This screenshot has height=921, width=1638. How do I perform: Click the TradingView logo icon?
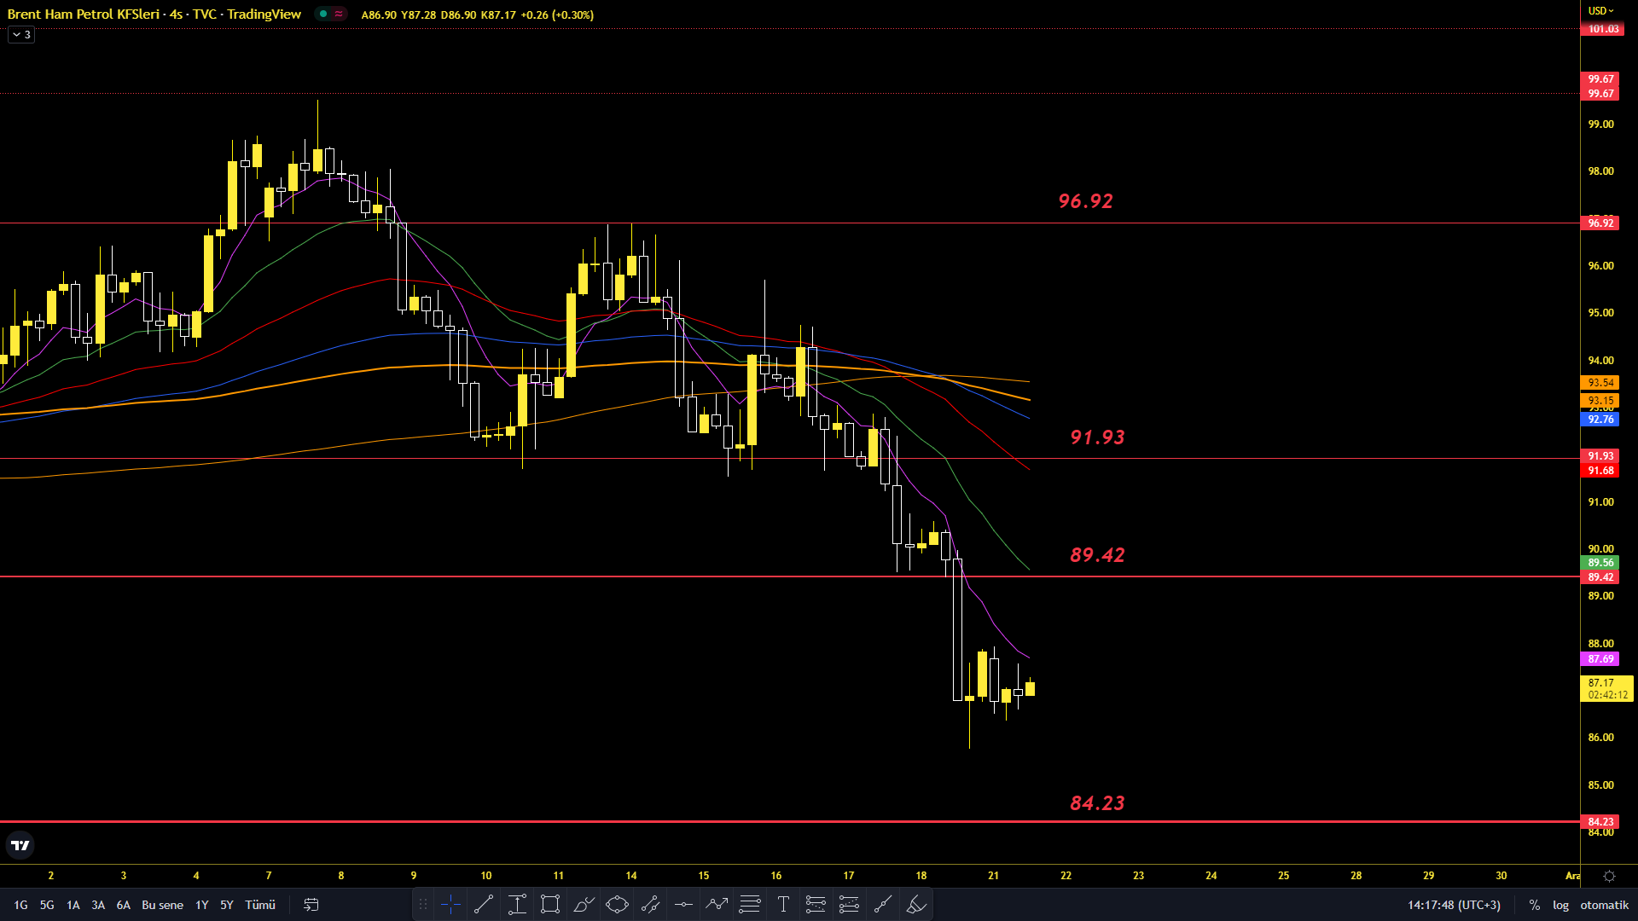(20, 845)
